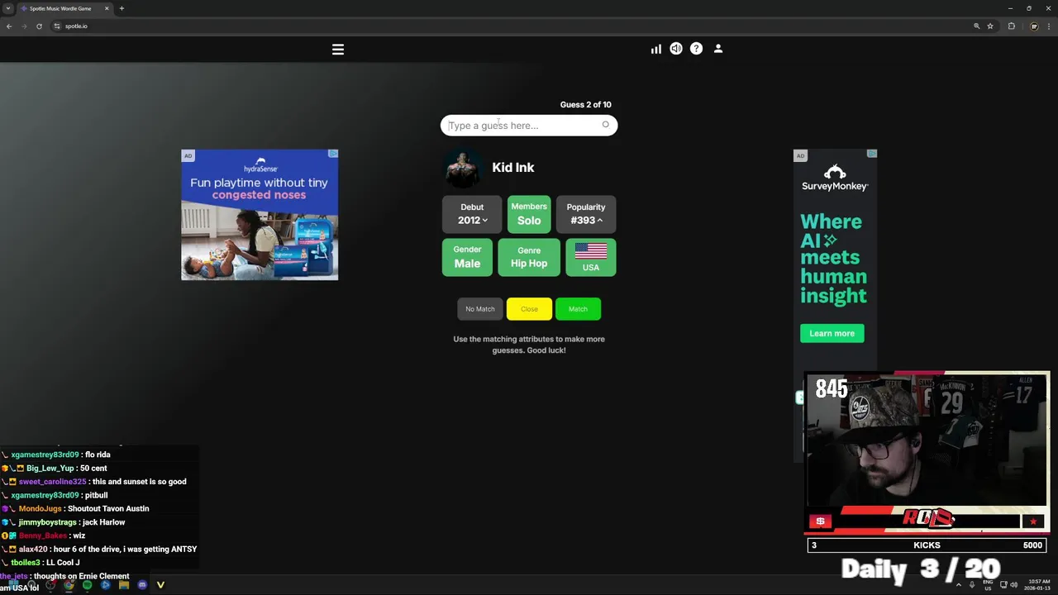Click the USA flag country tile

591,257
